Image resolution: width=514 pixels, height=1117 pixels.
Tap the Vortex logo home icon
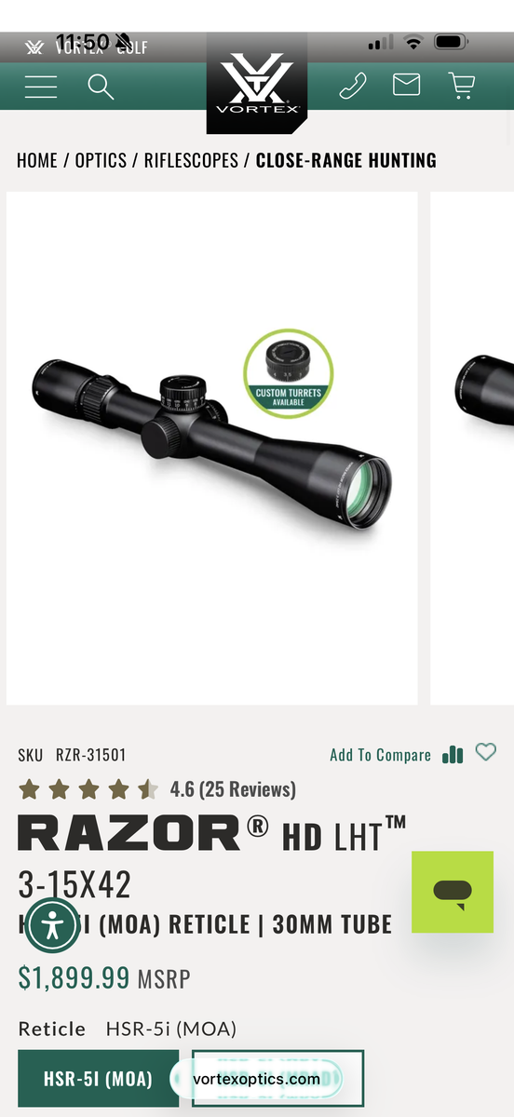click(257, 83)
